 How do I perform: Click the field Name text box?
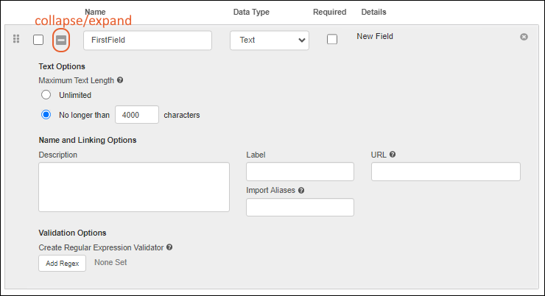[147, 40]
